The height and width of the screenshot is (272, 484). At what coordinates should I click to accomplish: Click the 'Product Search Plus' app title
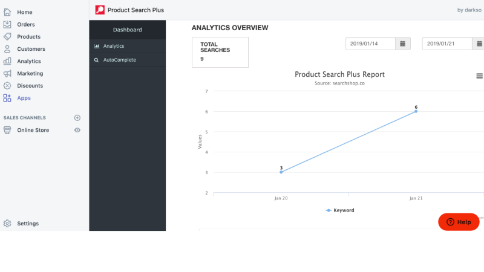[x=136, y=10]
